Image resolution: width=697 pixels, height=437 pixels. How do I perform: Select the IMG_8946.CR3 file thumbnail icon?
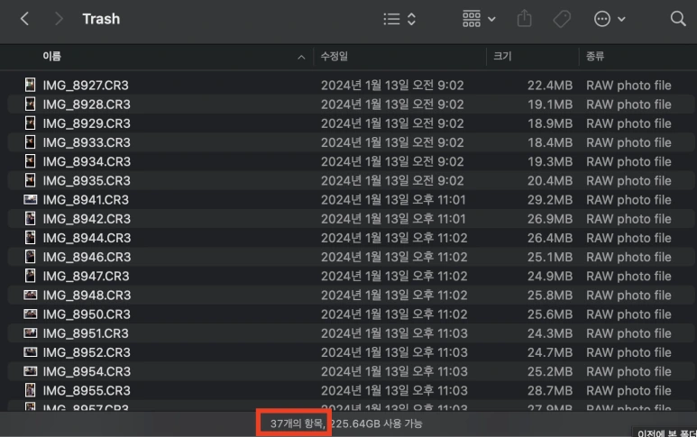click(x=31, y=257)
